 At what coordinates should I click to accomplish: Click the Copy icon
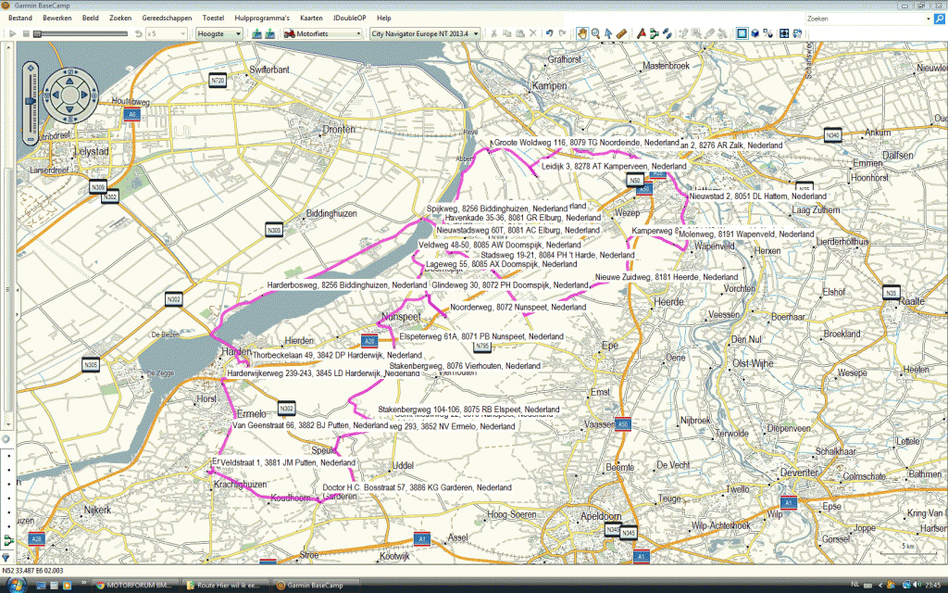click(506, 34)
